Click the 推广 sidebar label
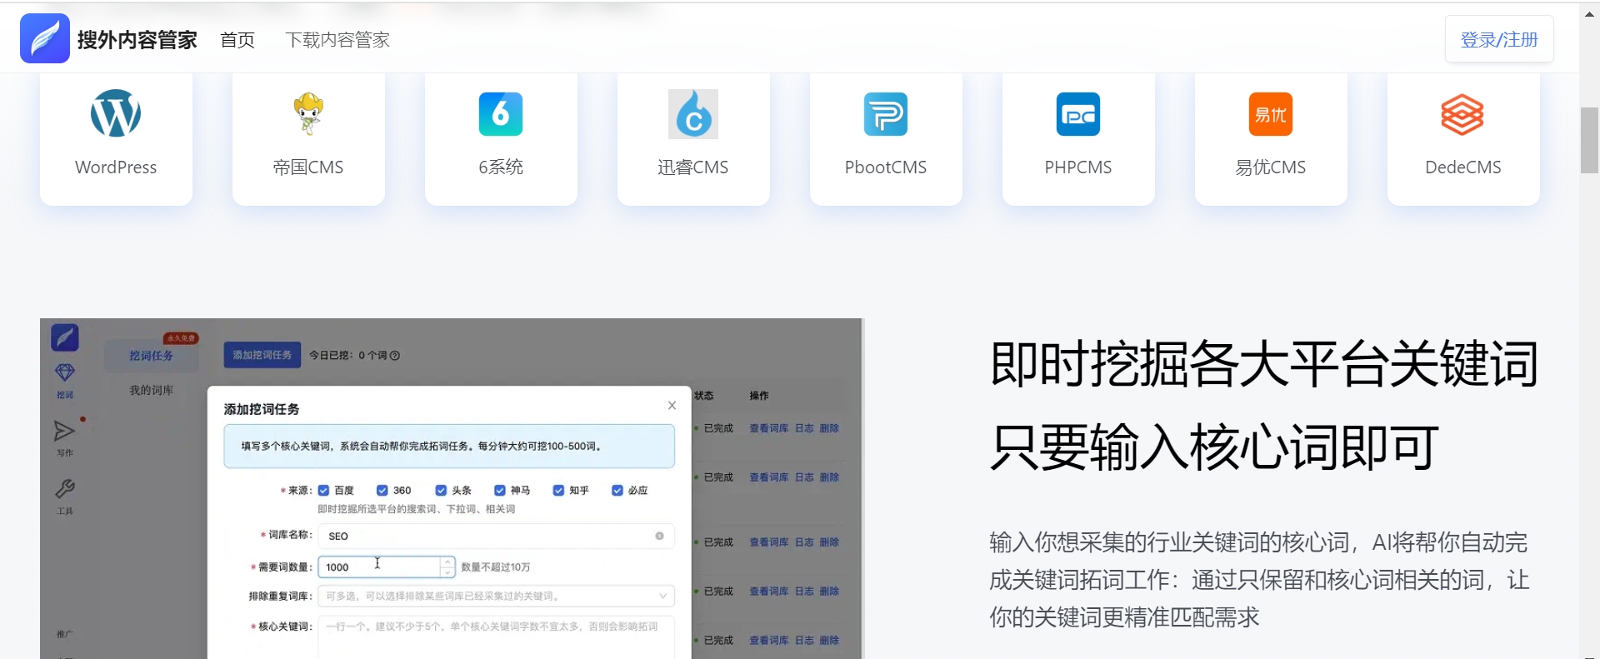This screenshot has width=1600, height=659. 65,635
